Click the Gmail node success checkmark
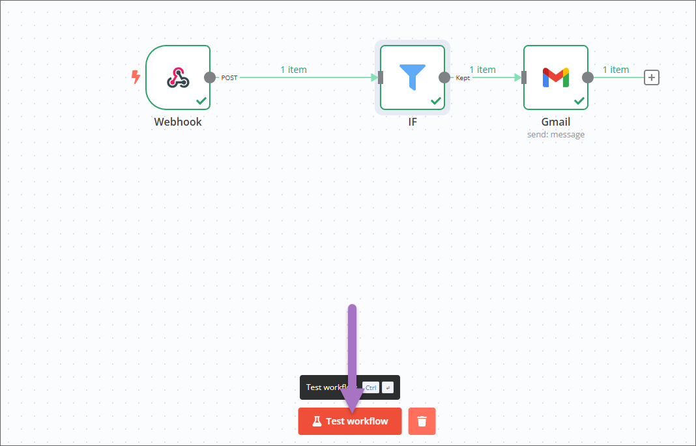 pos(579,101)
